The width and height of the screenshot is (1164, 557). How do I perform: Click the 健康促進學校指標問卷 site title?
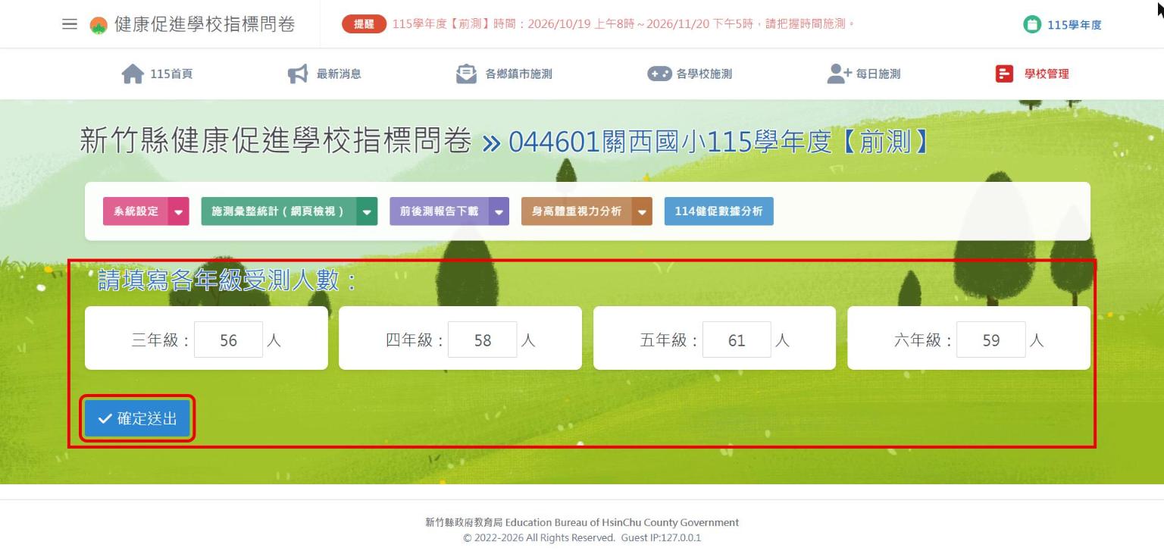point(205,24)
